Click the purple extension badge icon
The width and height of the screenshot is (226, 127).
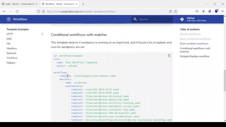coord(216,11)
